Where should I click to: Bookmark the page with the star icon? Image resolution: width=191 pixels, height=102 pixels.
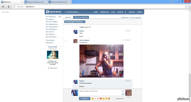click(186, 7)
